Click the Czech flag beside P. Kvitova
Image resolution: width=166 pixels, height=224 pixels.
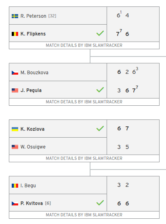click(15, 203)
